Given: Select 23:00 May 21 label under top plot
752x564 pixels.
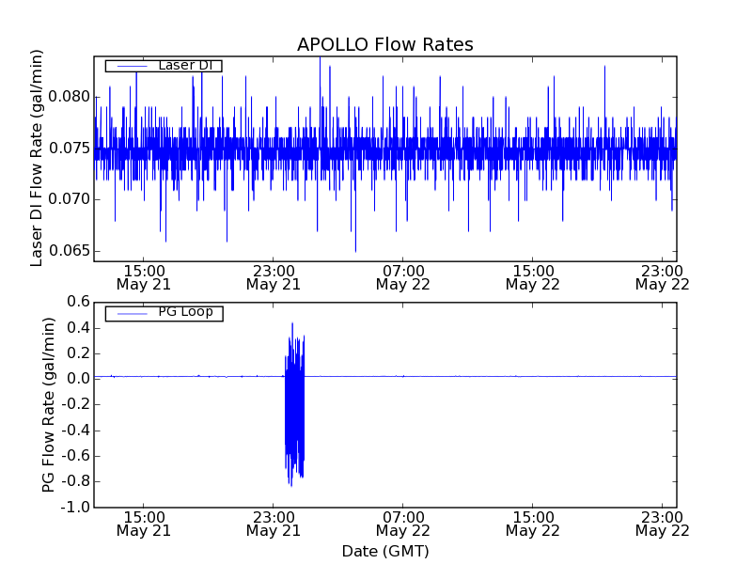Looking at the screenshot, I should pos(273,276).
